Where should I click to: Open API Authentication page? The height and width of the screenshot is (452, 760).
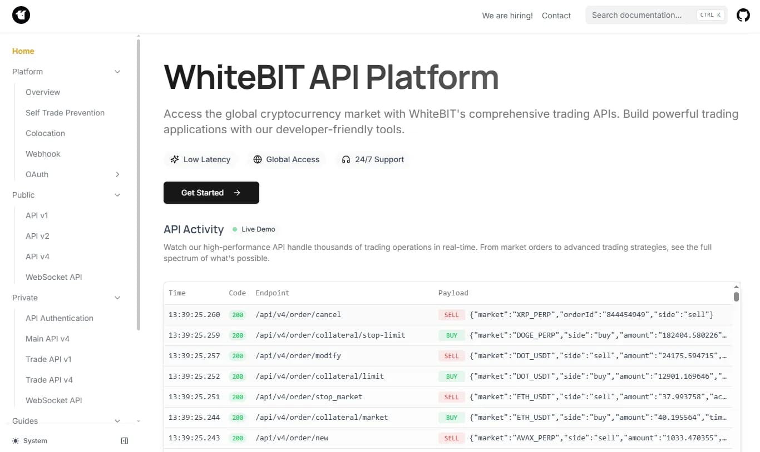pos(60,318)
